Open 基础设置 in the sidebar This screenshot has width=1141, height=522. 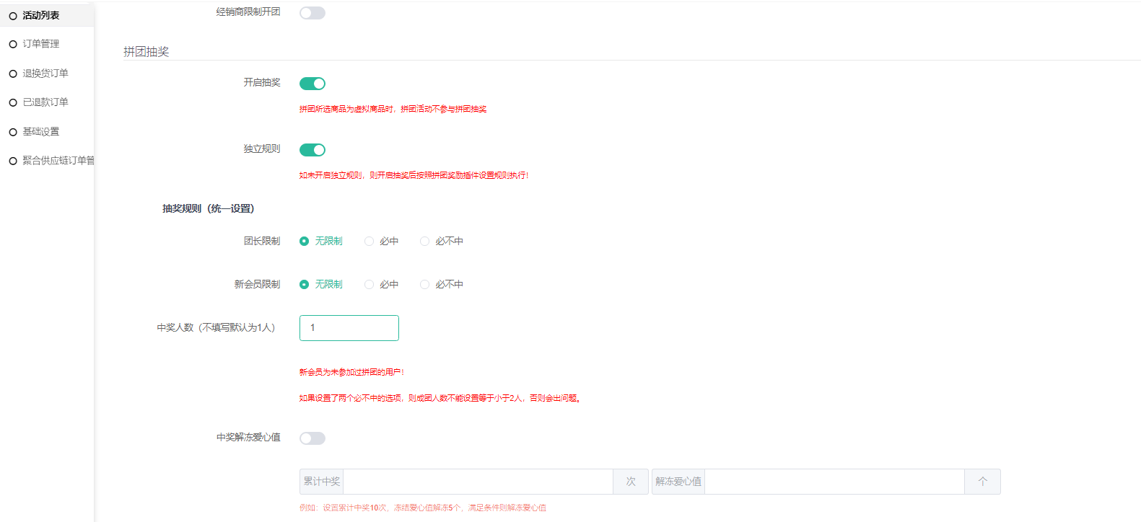[x=41, y=132]
